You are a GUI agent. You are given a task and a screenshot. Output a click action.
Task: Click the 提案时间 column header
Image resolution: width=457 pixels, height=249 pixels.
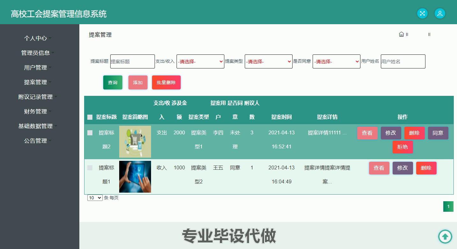[281, 117]
